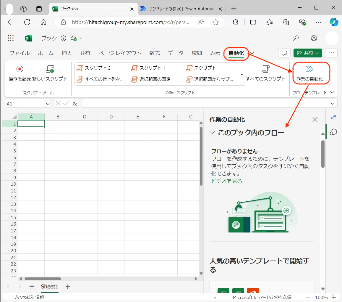Switch to the データ ribbon tab

176,53
